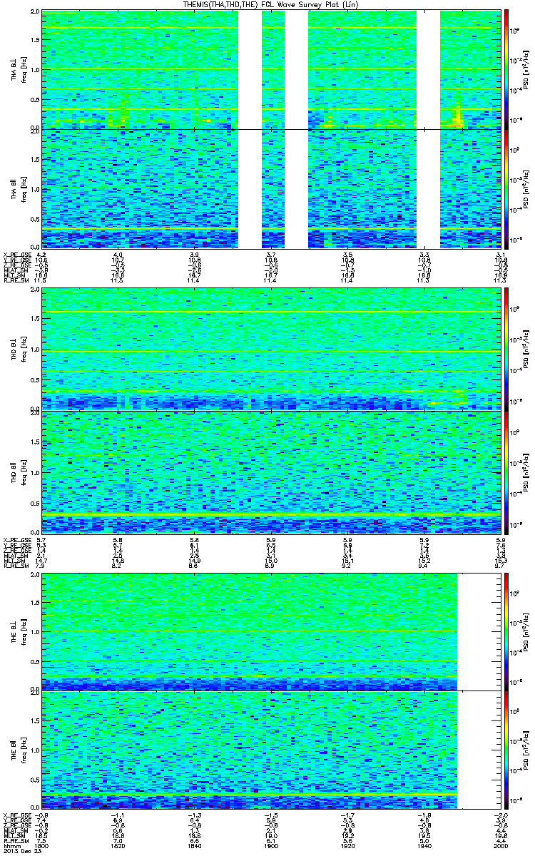
Task: Click the THA B-perpendicular PSD color bar
Action: click(507, 70)
